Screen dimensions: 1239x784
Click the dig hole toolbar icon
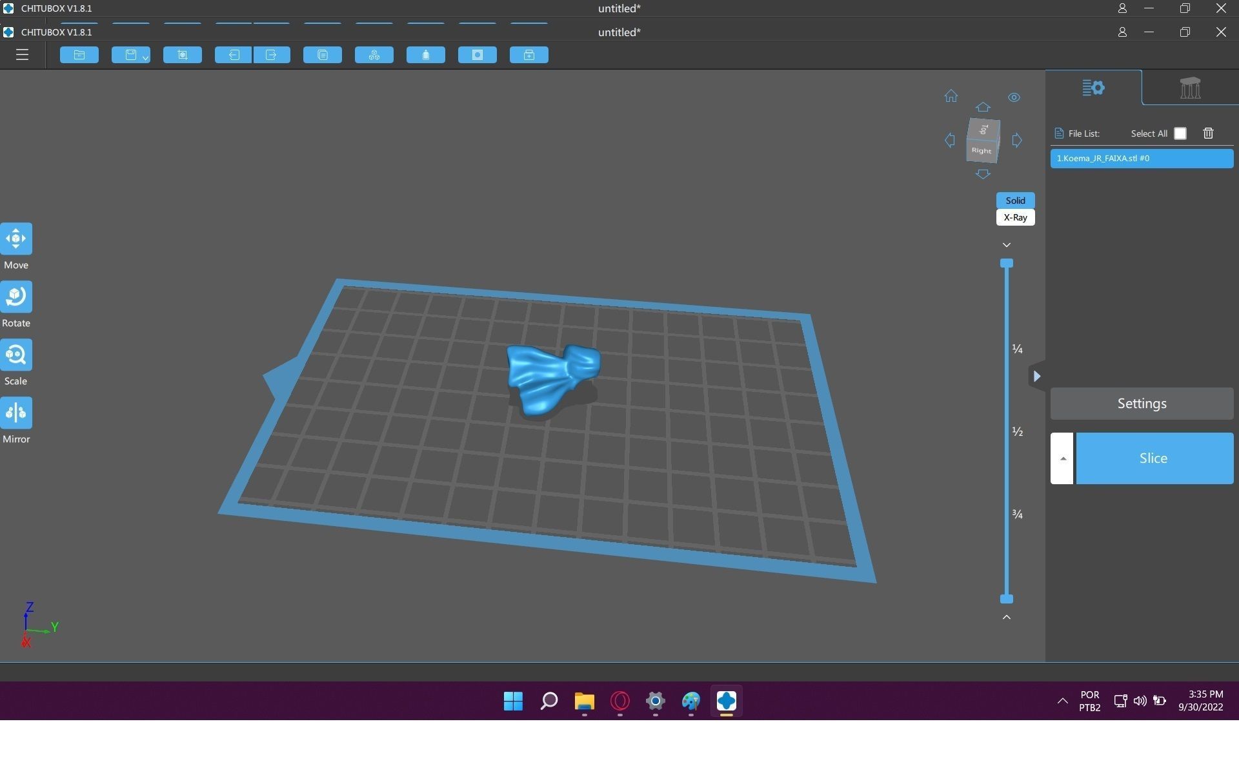(478, 55)
